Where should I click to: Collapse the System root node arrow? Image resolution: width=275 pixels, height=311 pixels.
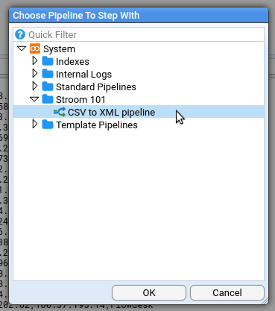[x=22, y=48]
